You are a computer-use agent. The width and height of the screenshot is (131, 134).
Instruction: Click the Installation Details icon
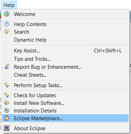tap(7, 110)
